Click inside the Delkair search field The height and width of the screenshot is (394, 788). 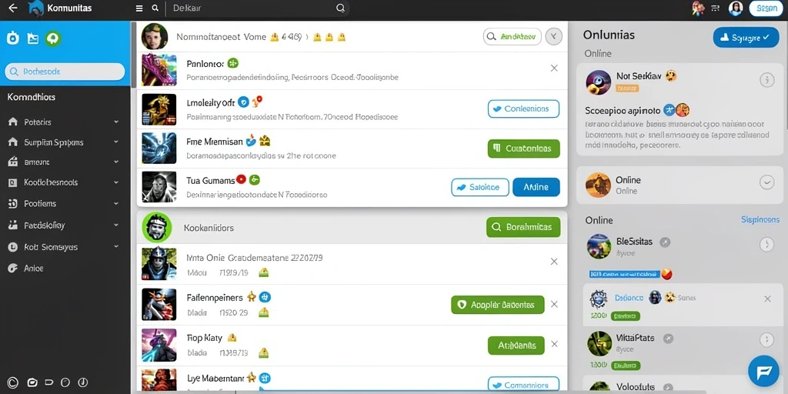pyautogui.click(x=258, y=8)
